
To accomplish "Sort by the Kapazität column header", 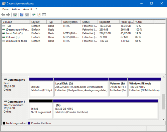I will tap(109, 22).
